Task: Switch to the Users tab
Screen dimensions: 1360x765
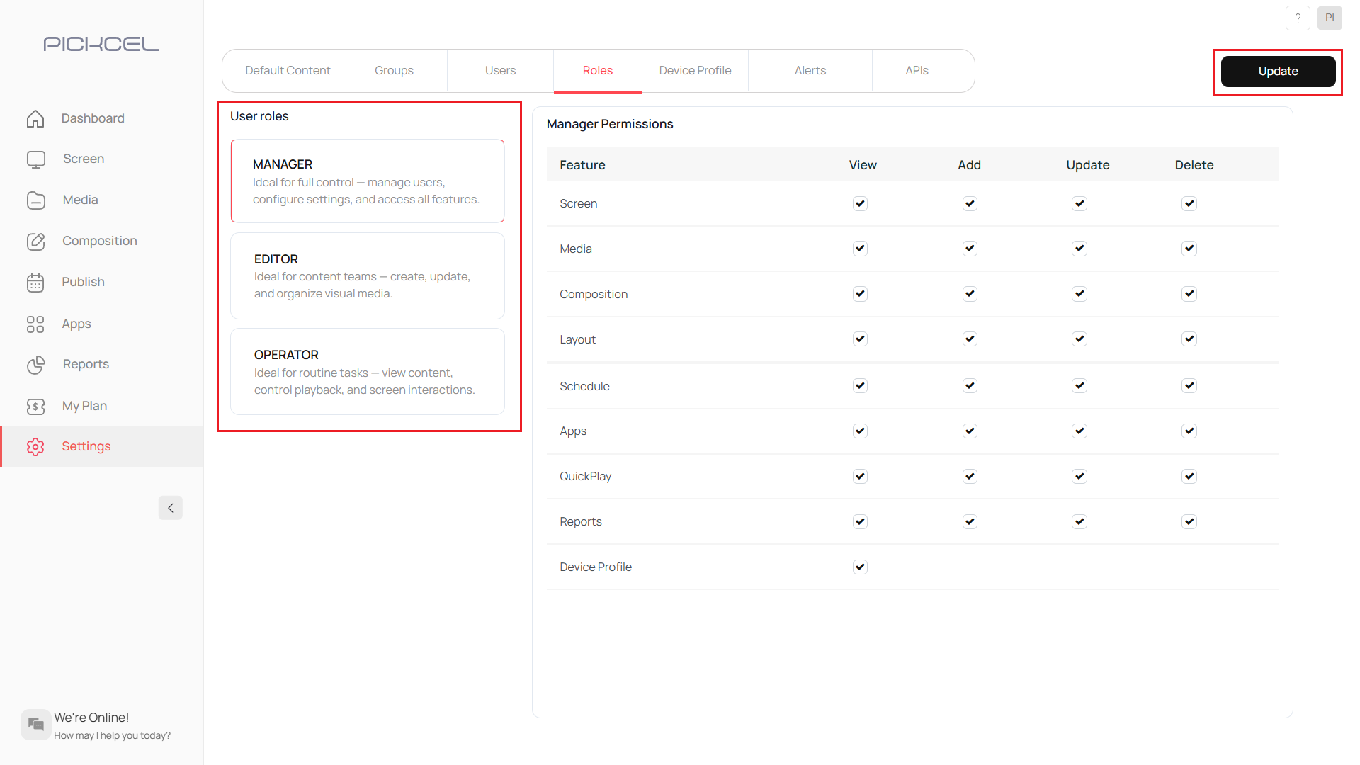Action: (x=500, y=70)
